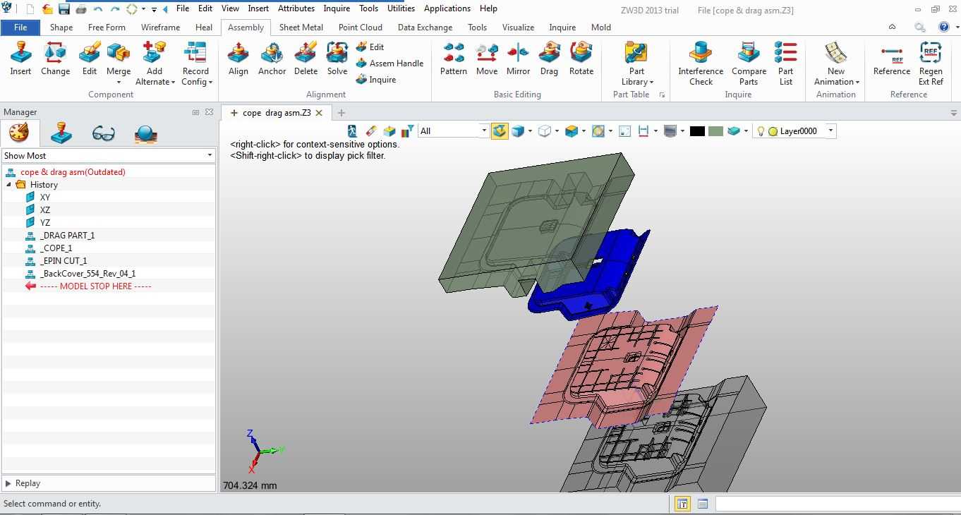Select _DRAG PART_1 in the history tree

(x=67, y=235)
